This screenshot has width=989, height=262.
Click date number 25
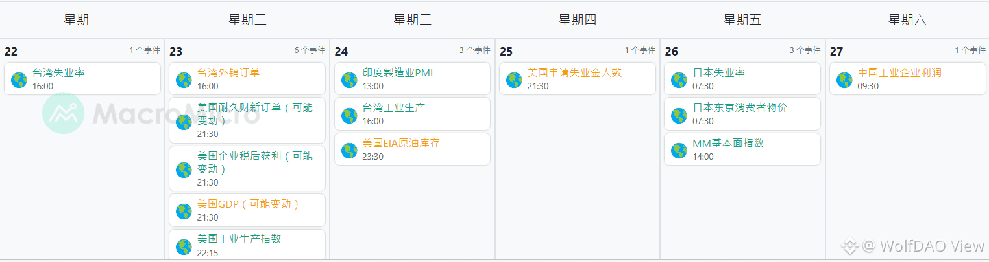pyautogui.click(x=506, y=52)
